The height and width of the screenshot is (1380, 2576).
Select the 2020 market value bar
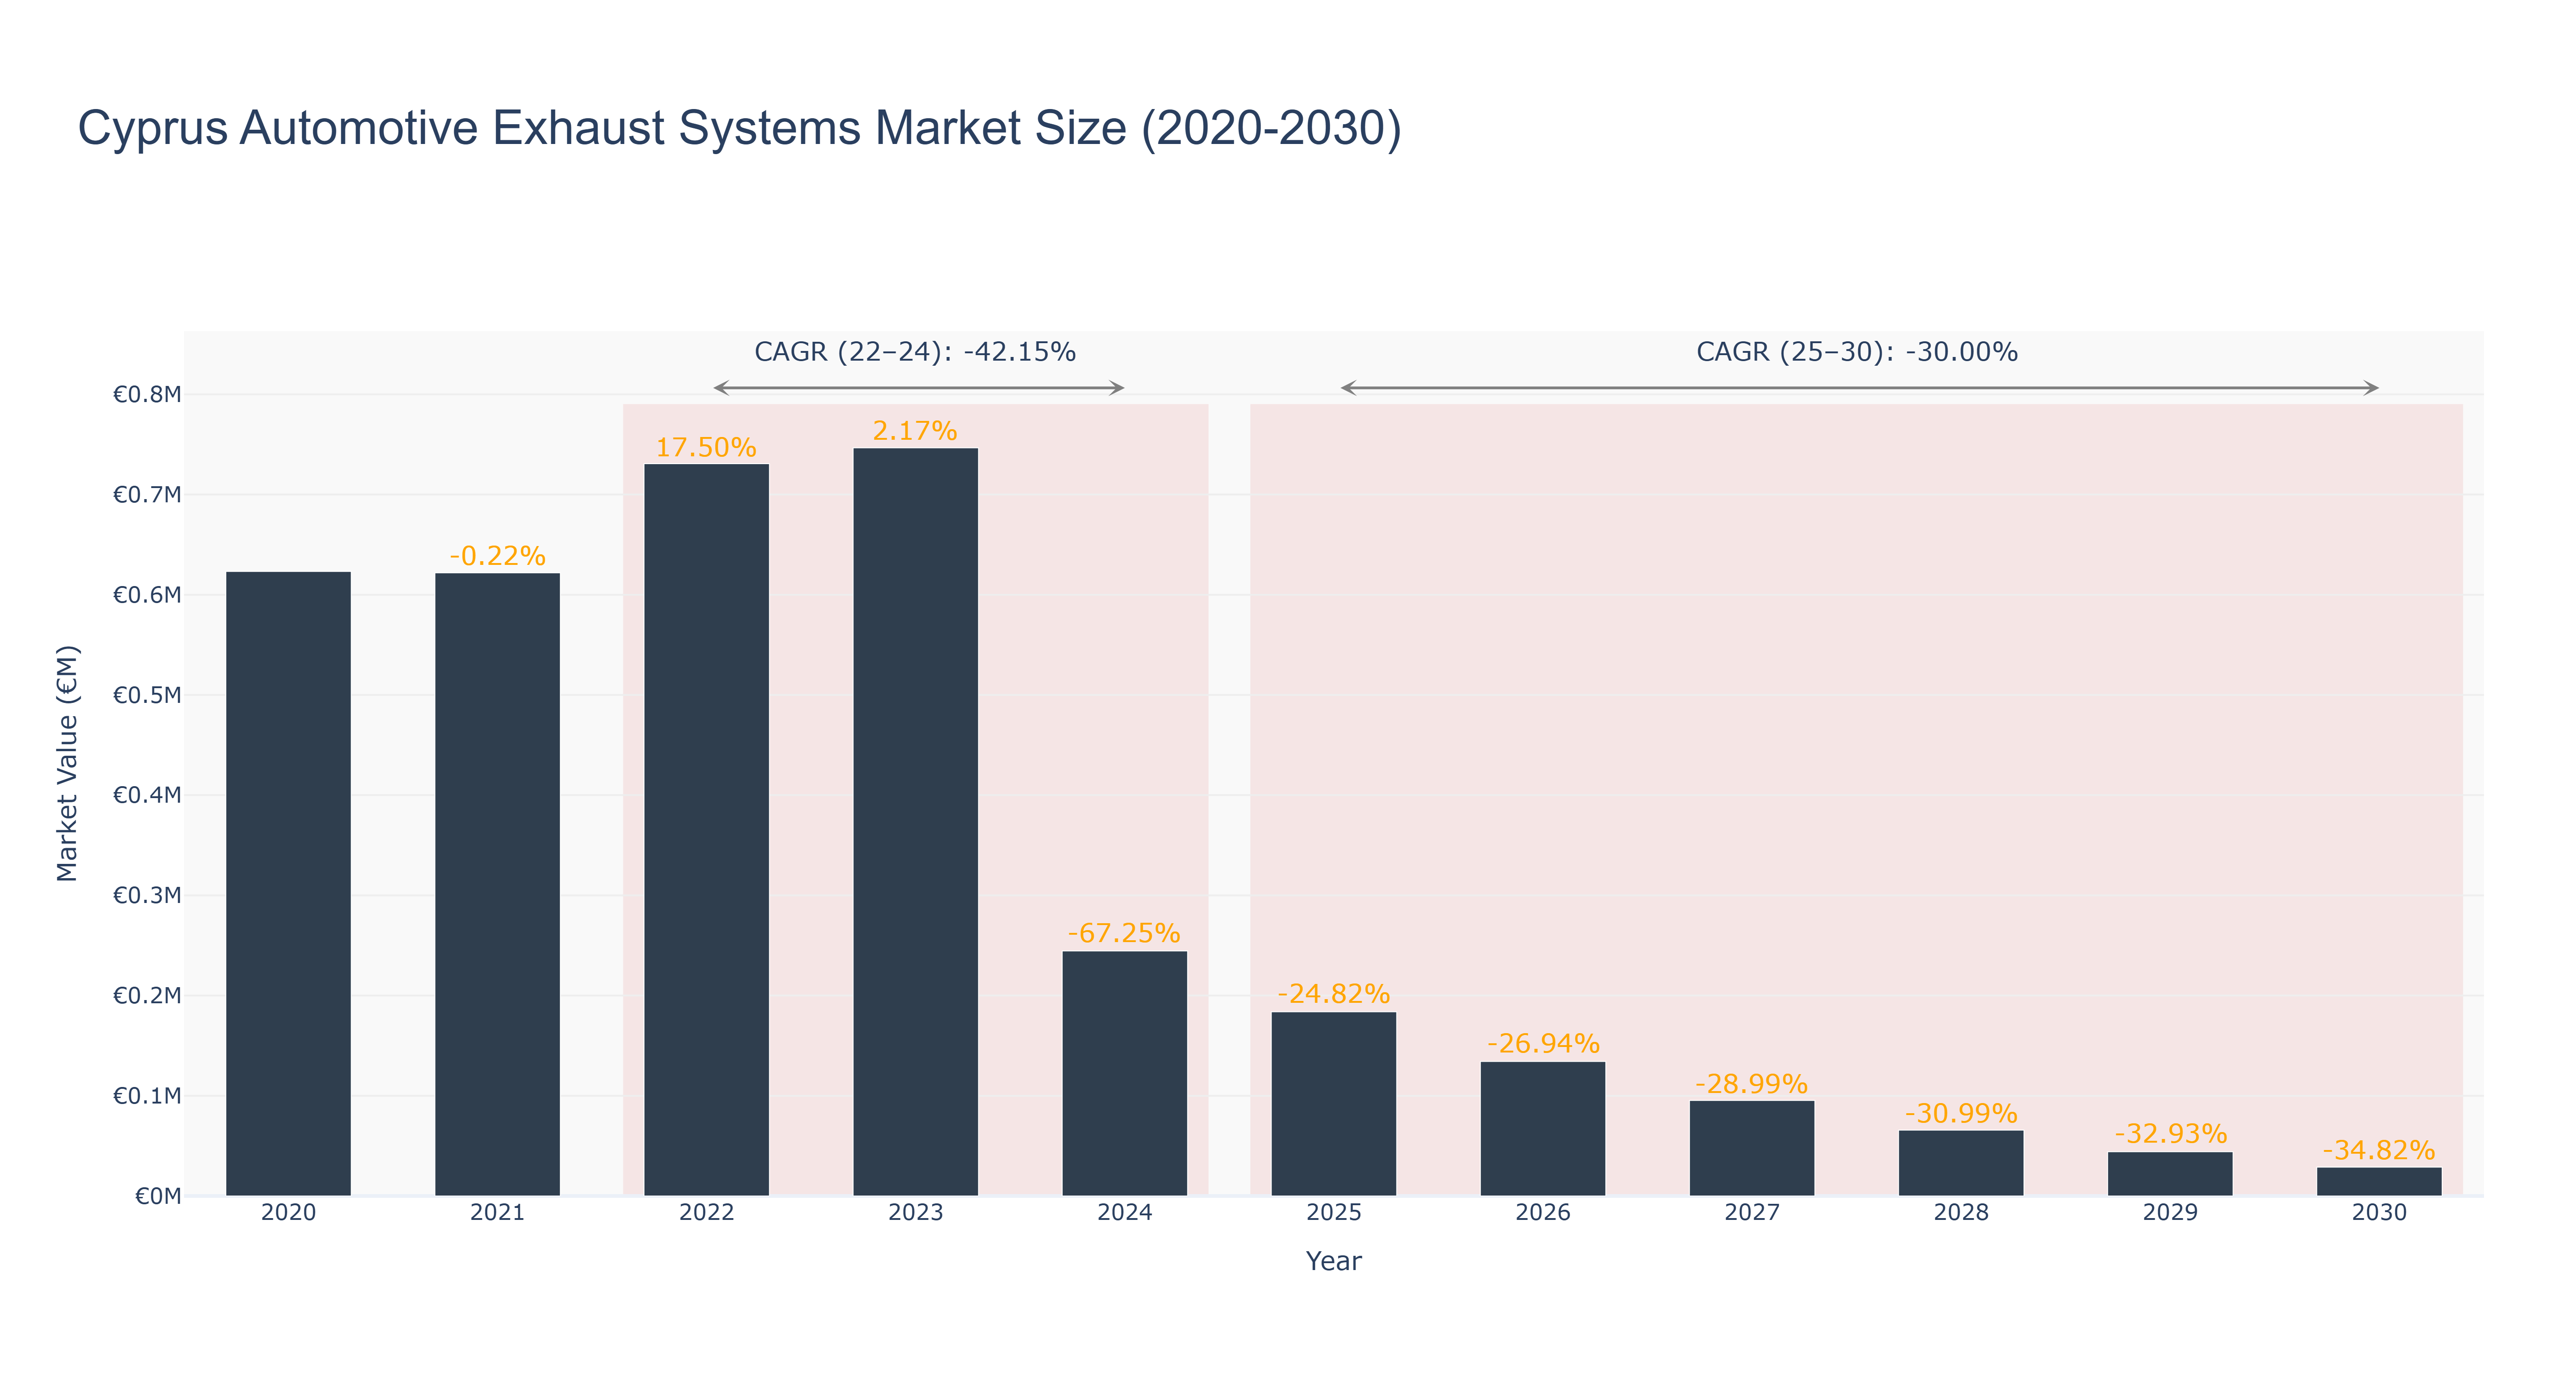pyautogui.click(x=288, y=884)
